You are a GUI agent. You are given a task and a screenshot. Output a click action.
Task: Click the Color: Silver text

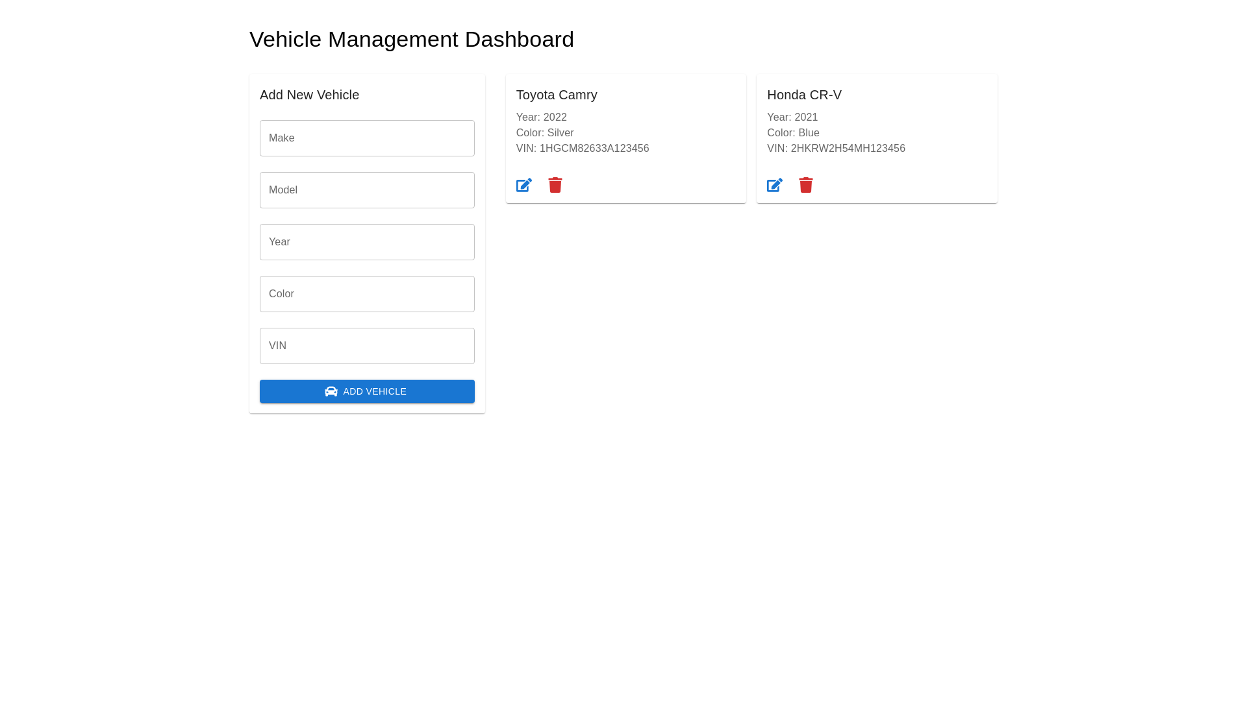pos(545,133)
